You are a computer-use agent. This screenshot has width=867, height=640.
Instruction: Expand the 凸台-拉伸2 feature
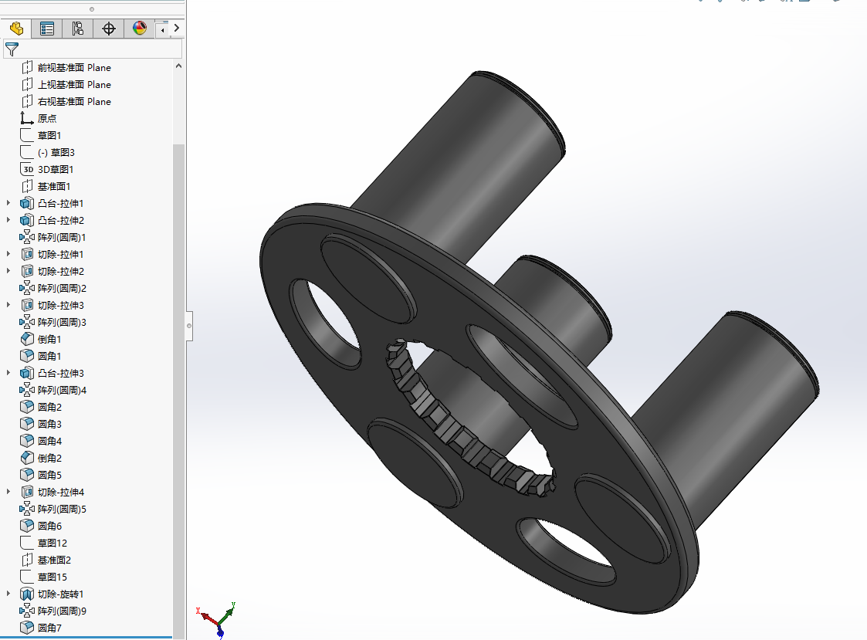(x=8, y=220)
